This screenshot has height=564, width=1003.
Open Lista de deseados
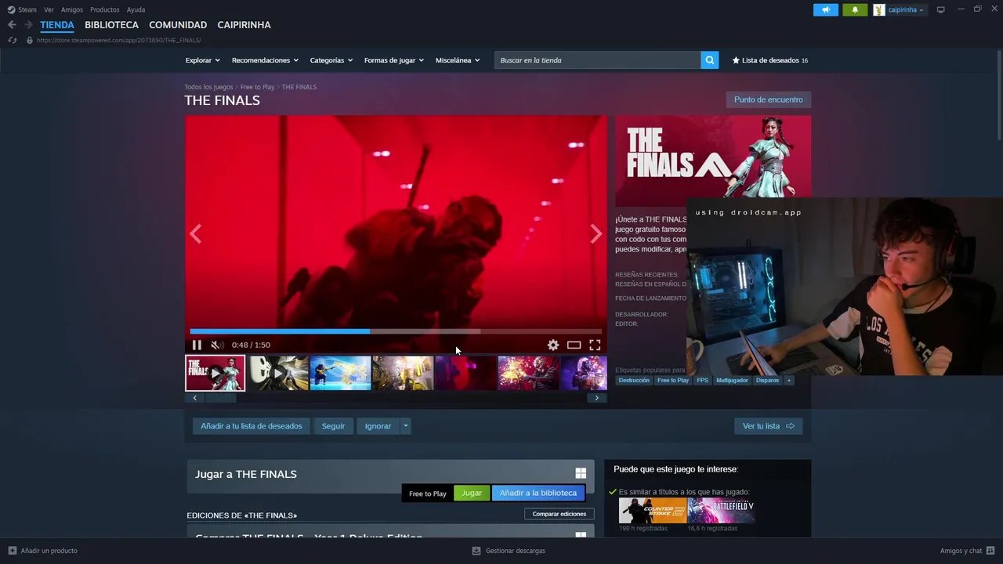point(769,60)
